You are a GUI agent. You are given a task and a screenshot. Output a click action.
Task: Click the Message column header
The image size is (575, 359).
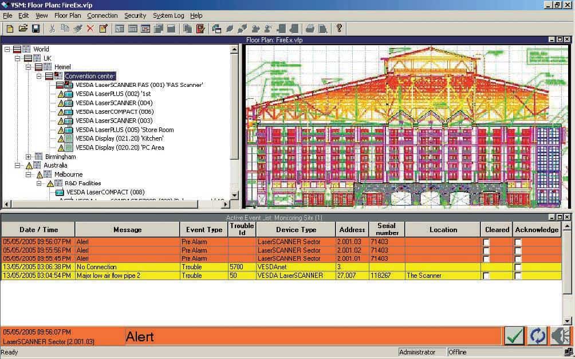coord(127,229)
